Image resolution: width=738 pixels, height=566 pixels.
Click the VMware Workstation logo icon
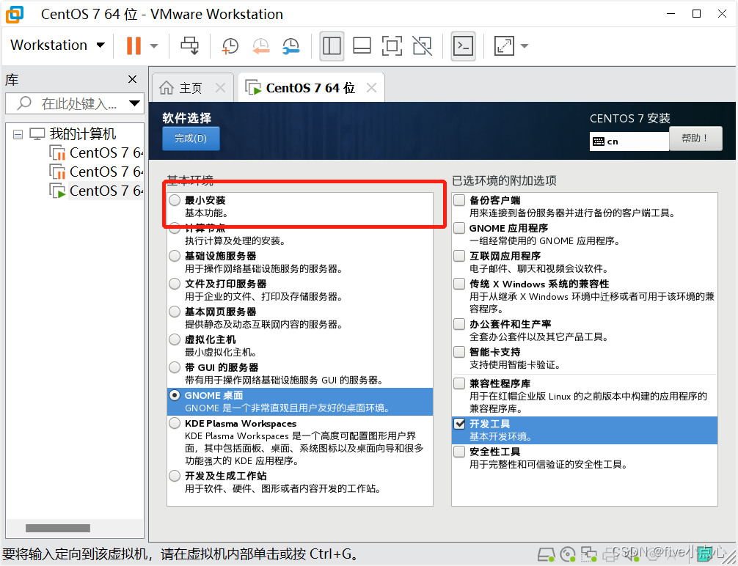click(x=14, y=14)
